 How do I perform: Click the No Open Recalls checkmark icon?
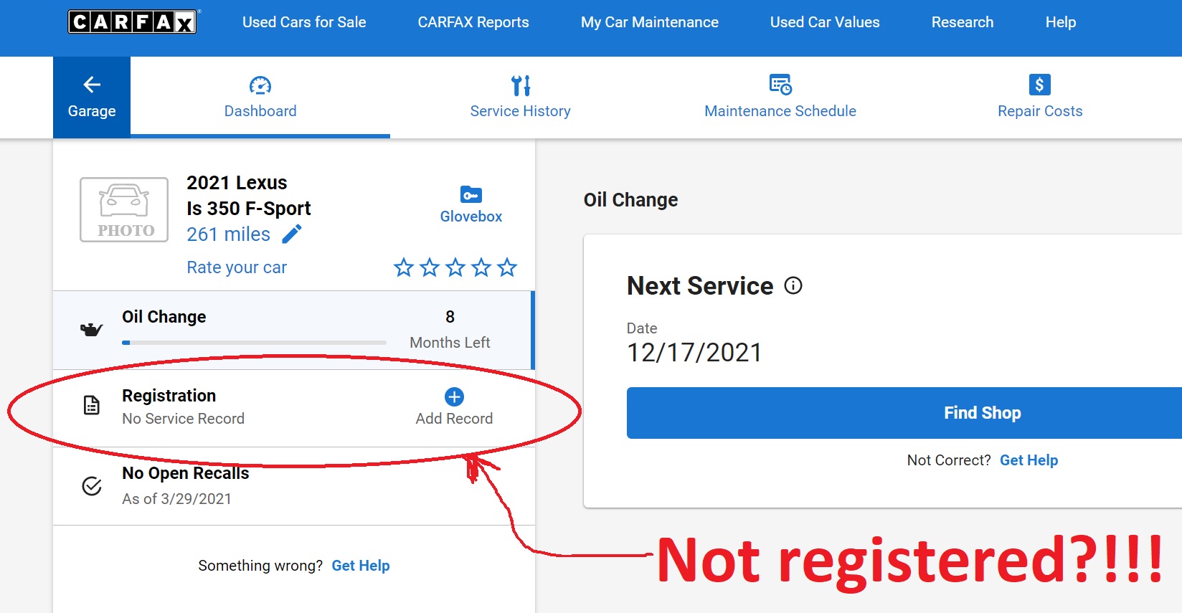click(x=92, y=486)
